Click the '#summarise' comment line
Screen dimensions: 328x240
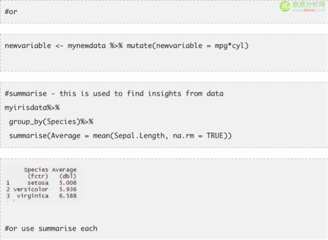tap(114, 94)
